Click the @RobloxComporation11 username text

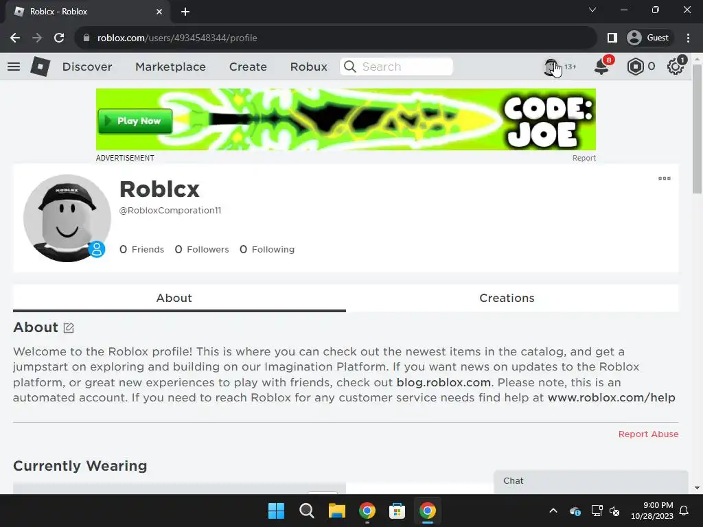(170, 210)
